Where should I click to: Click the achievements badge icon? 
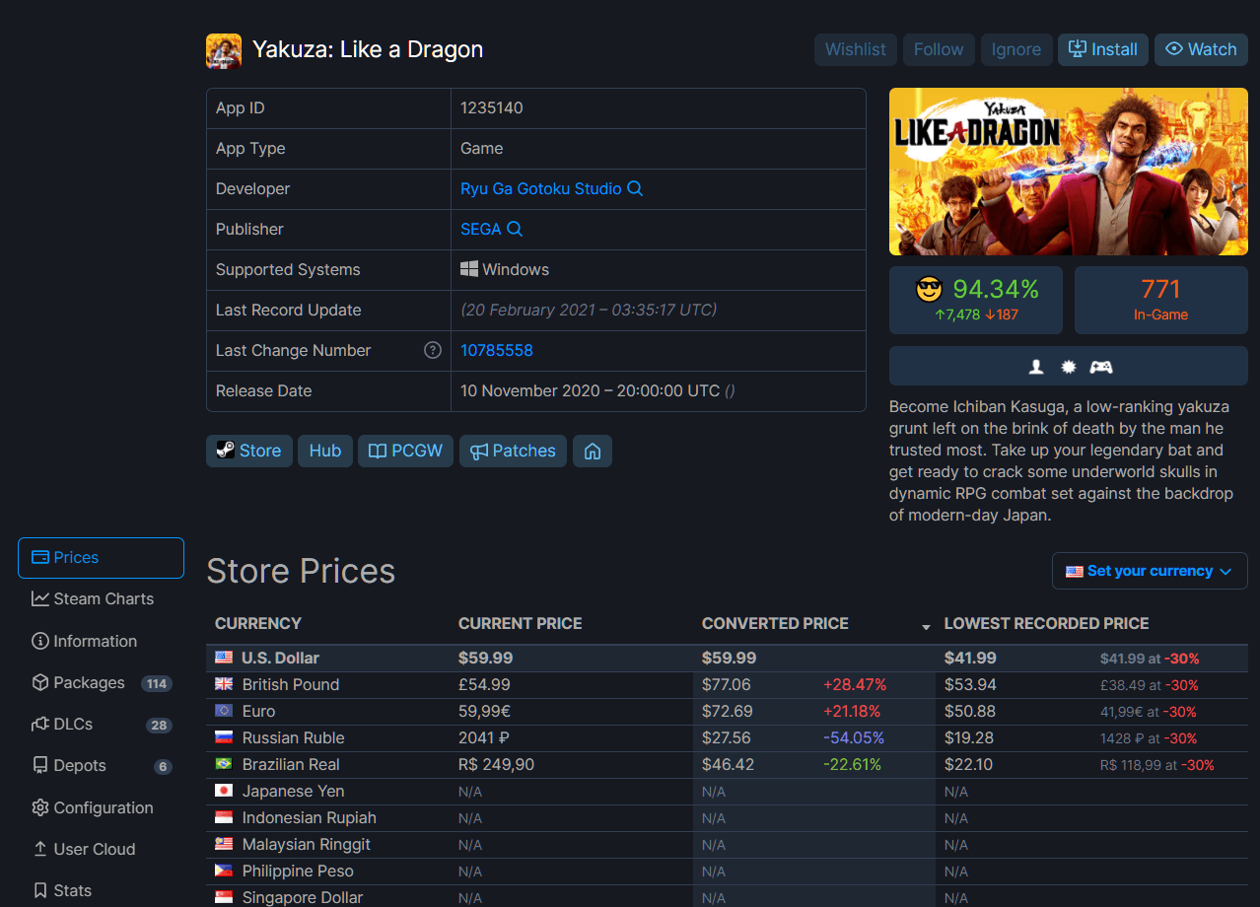1068,367
